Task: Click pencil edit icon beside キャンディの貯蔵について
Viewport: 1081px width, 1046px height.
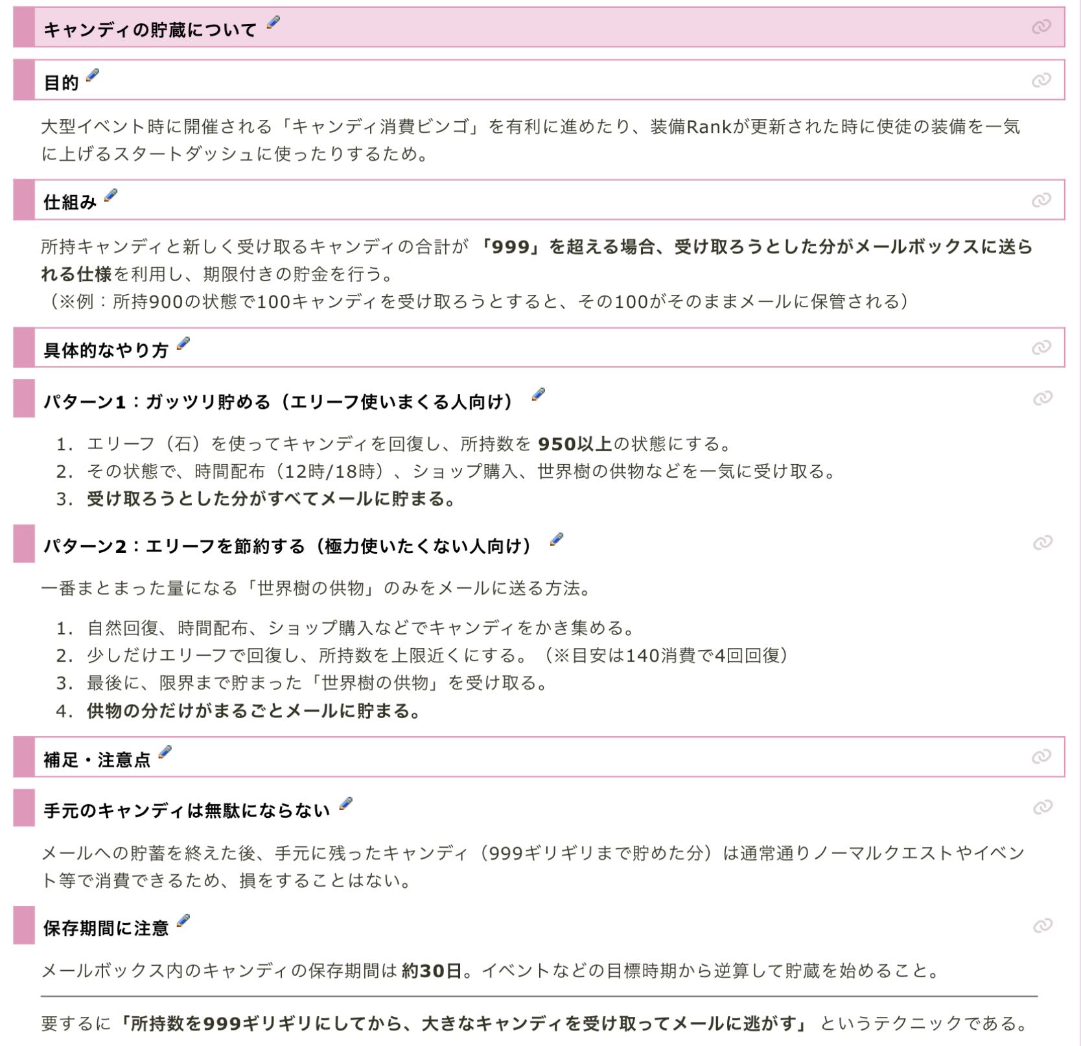Action: point(273,23)
